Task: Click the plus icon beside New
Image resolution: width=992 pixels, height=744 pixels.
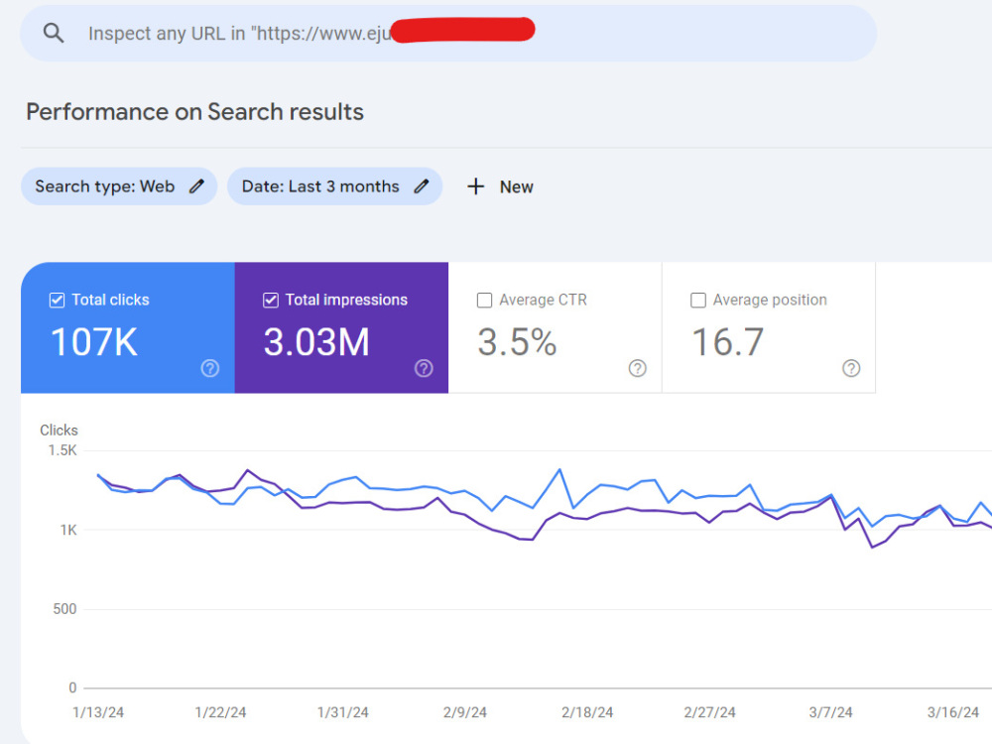Action: coord(476,186)
